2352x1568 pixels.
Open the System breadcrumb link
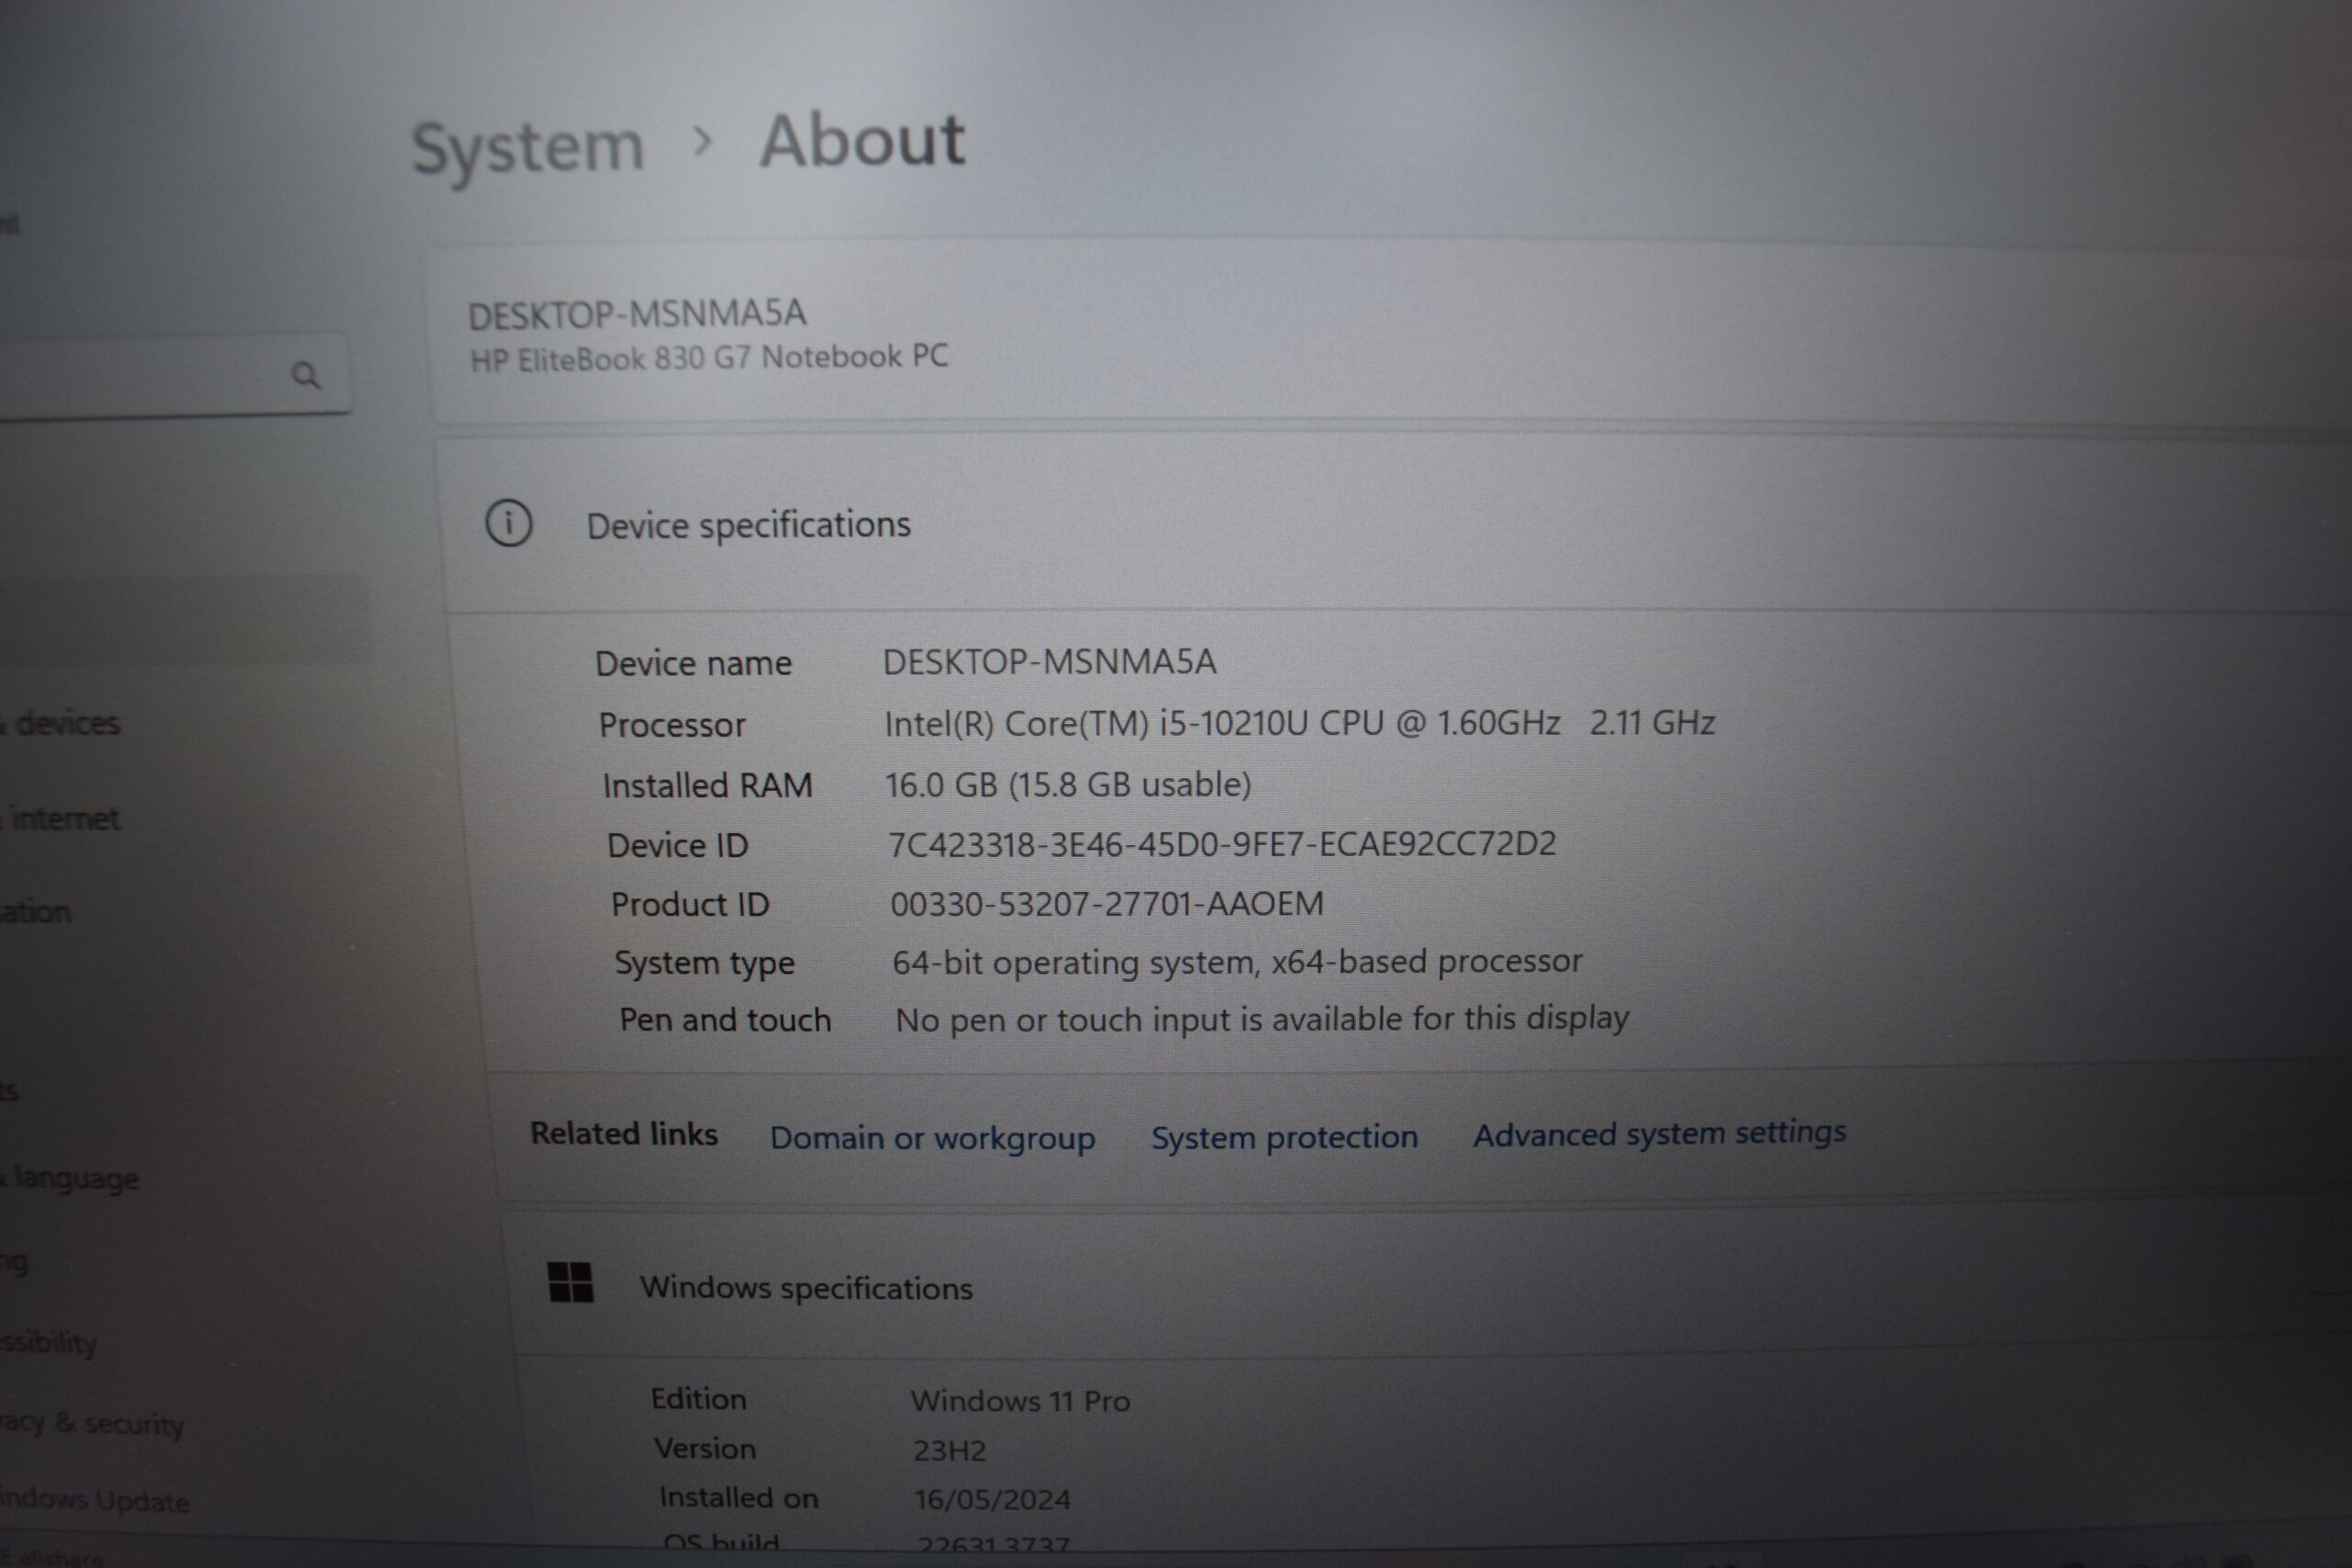(x=527, y=149)
